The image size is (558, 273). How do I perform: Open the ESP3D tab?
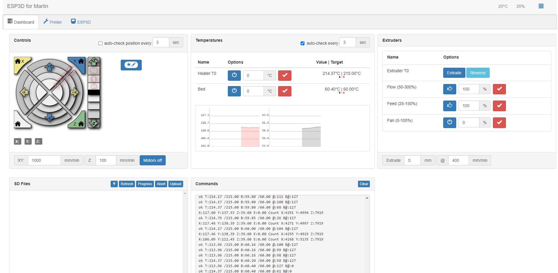81,22
